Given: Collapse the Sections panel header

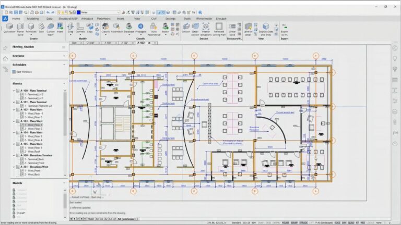Looking at the screenshot, I should [x=39, y=56].
